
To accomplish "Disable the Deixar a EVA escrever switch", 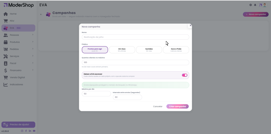I will 184,75.
